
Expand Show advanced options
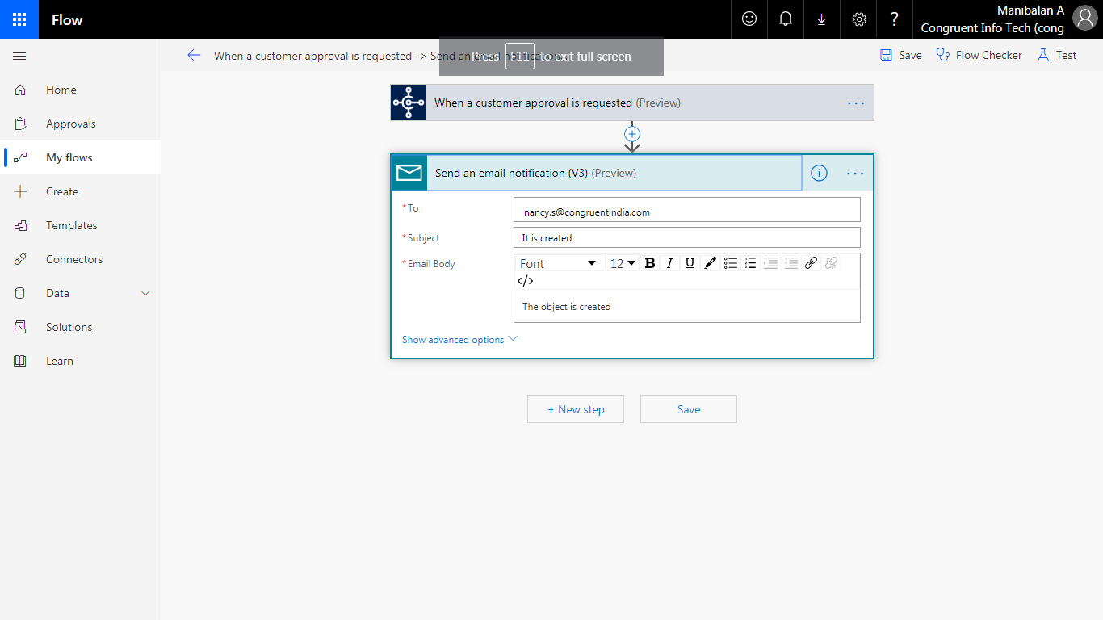point(460,340)
